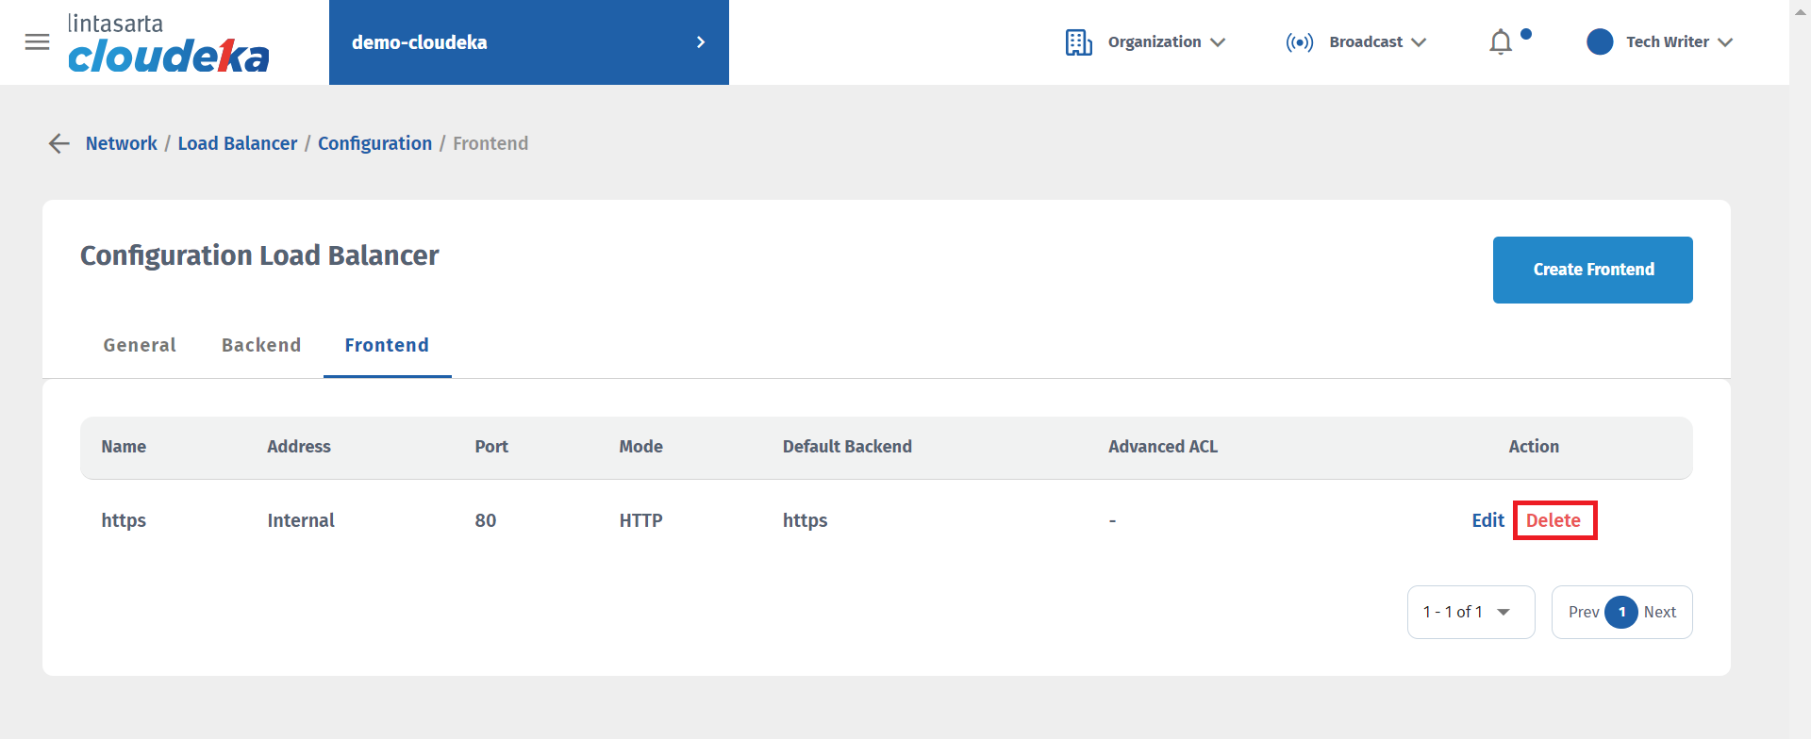This screenshot has height=739, width=1811.
Task: Open the notifications bell
Action: (1501, 42)
